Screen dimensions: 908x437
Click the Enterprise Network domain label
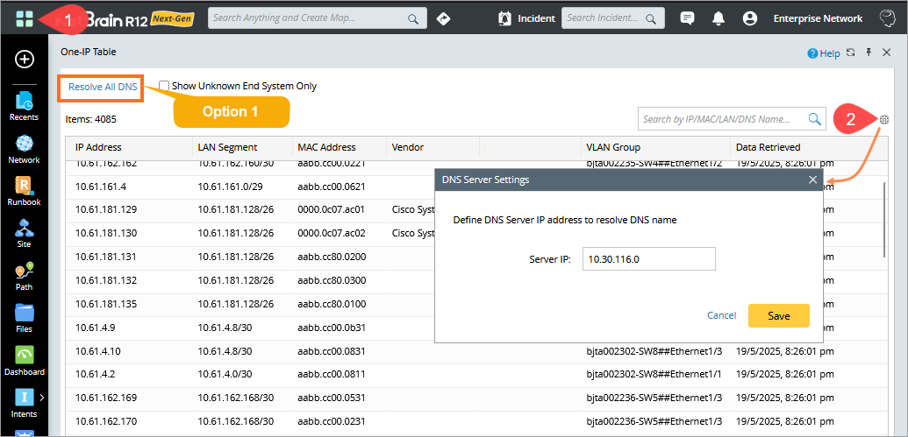pos(818,18)
